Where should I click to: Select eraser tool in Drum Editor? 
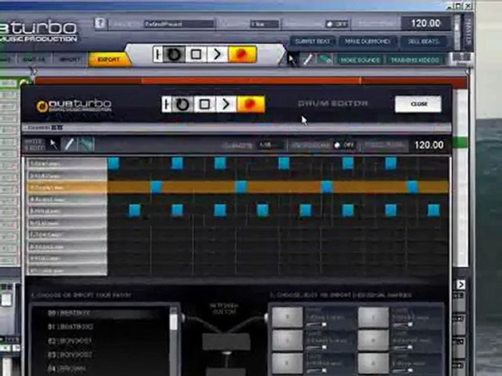(86, 145)
